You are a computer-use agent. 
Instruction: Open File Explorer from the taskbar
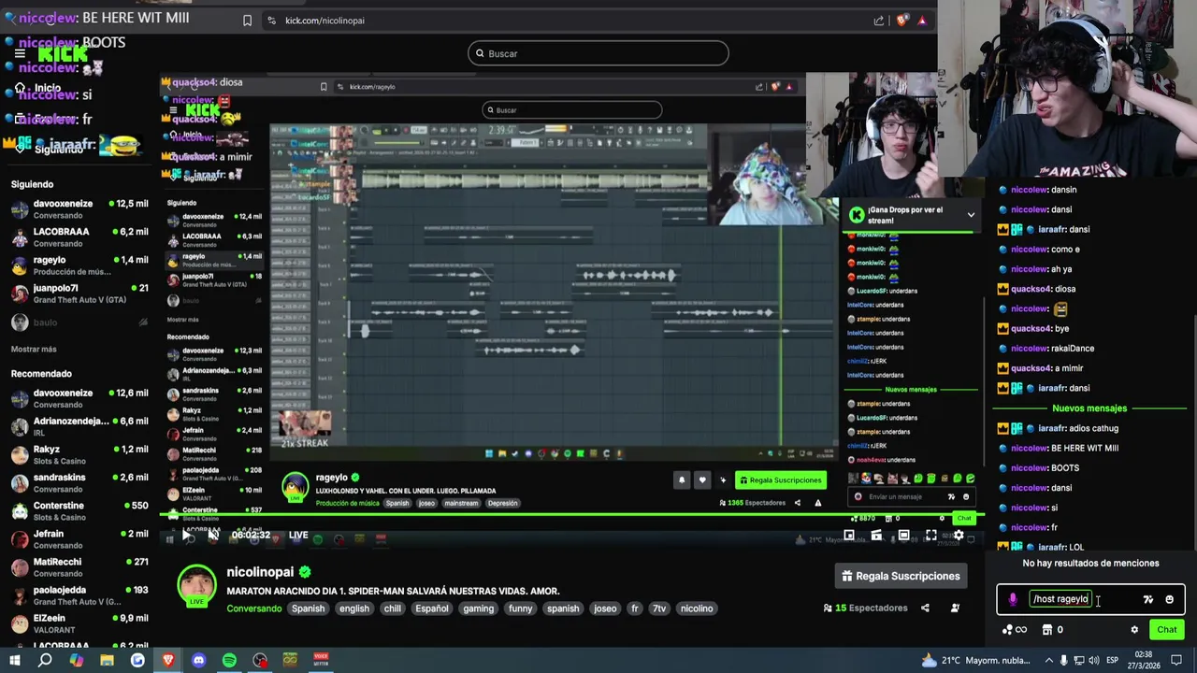pos(107,661)
